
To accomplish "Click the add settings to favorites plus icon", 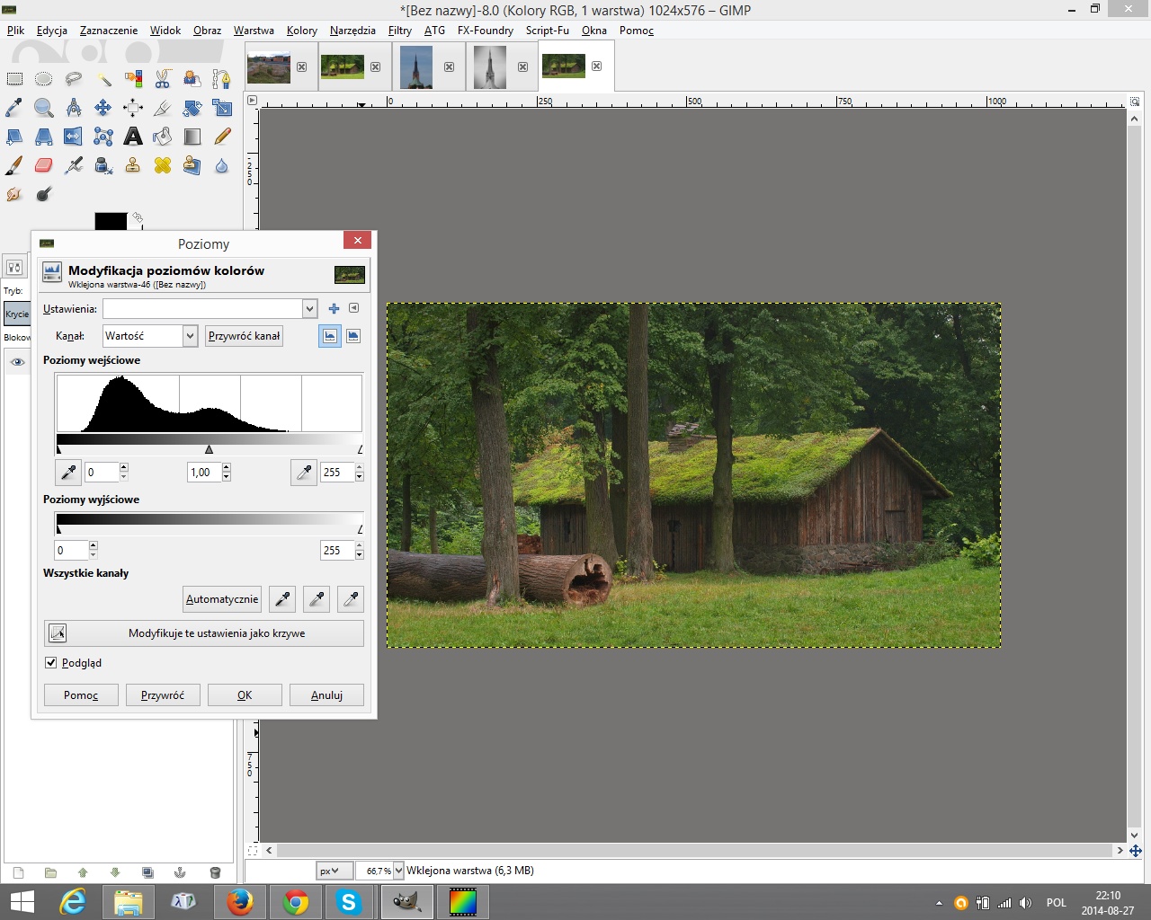I will point(334,308).
